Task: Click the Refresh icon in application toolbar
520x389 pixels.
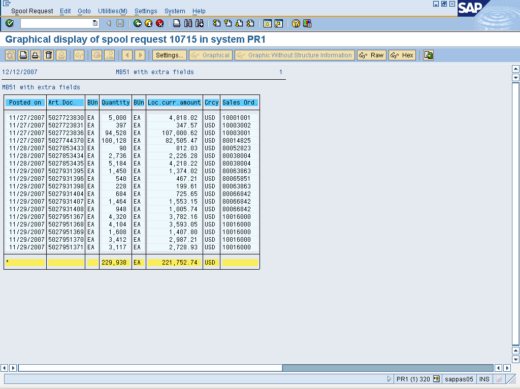Action: click(x=10, y=55)
